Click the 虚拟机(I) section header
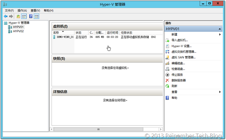 click(107, 27)
